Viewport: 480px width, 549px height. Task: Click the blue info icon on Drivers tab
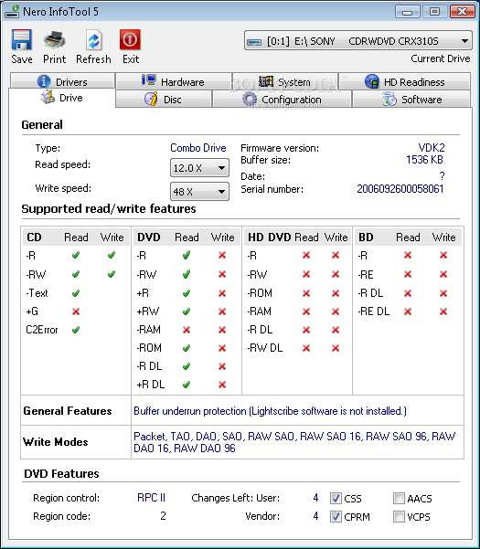(x=44, y=81)
